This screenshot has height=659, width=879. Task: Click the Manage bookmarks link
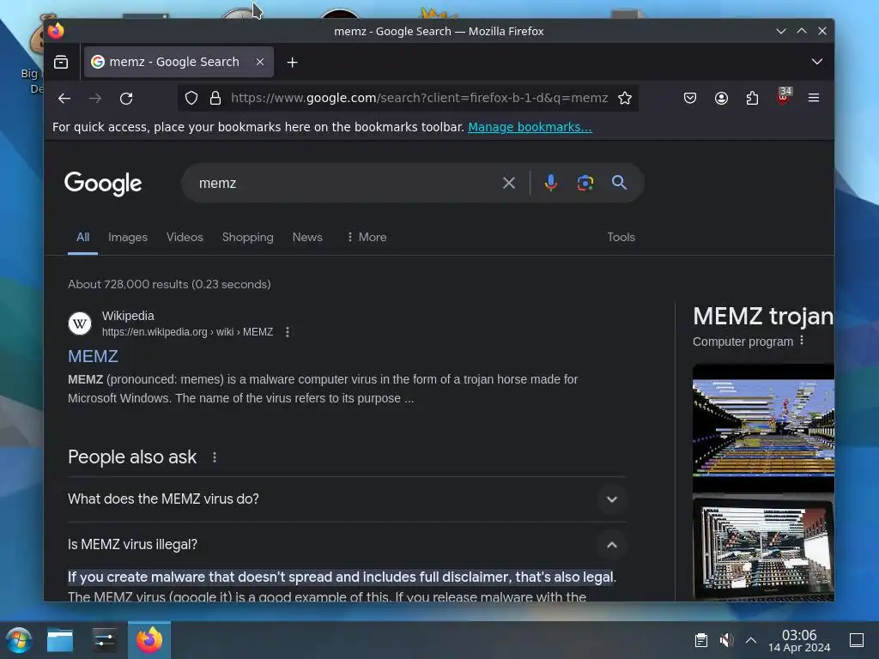pyautogui.click(x=530, y=127)
